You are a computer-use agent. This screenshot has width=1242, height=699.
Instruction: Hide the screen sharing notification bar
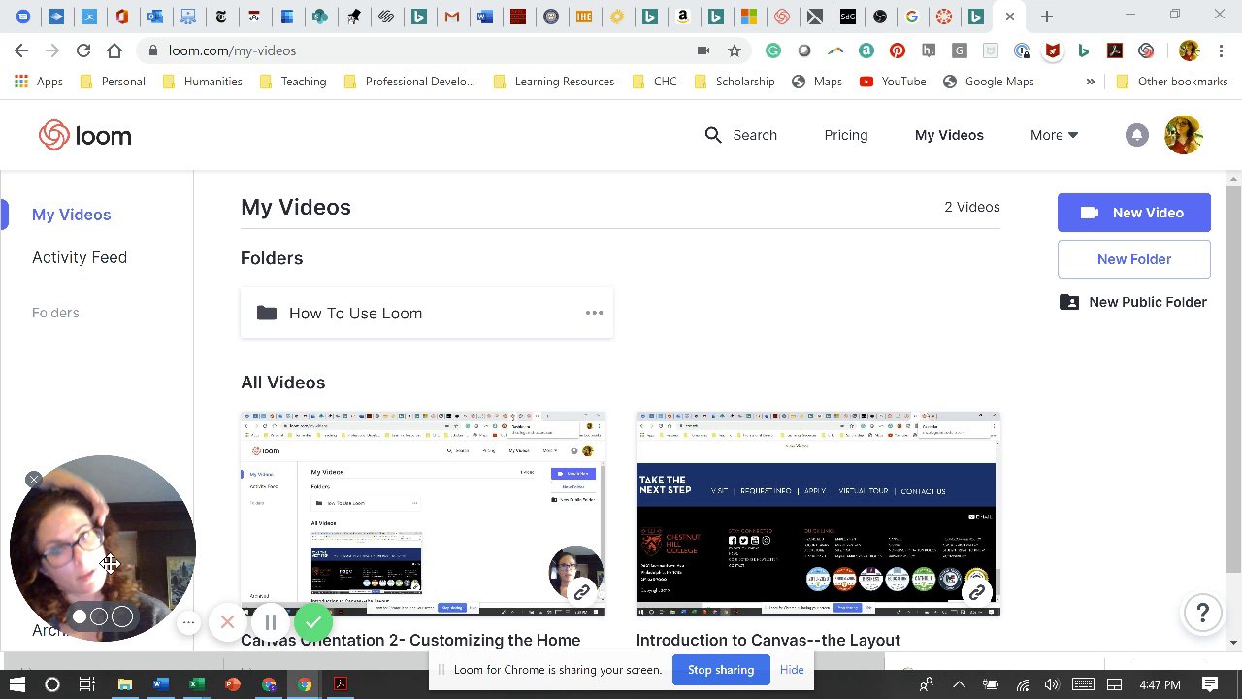792,670
